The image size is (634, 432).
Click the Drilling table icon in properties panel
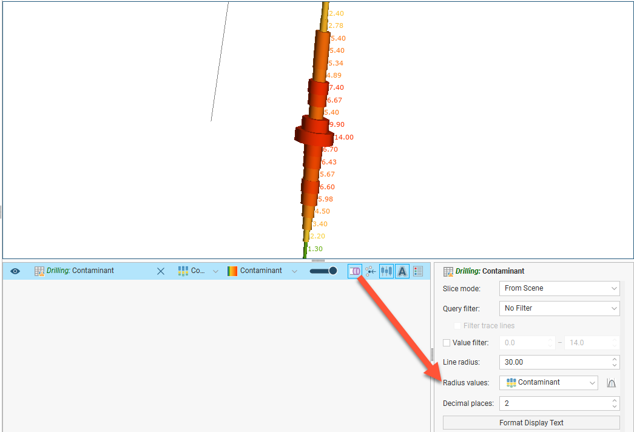tap(448, 271)
